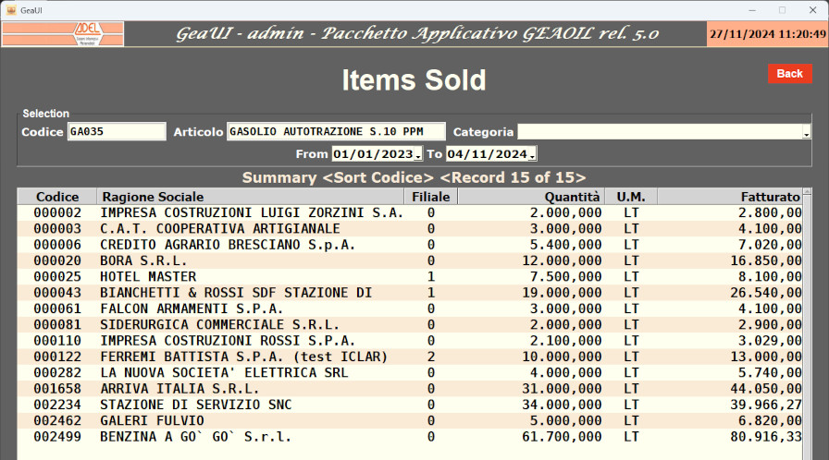Click quantity cell 19.000,000
Image resolution: width=829 pixels, height=460 pixels.
coord(562,293)
